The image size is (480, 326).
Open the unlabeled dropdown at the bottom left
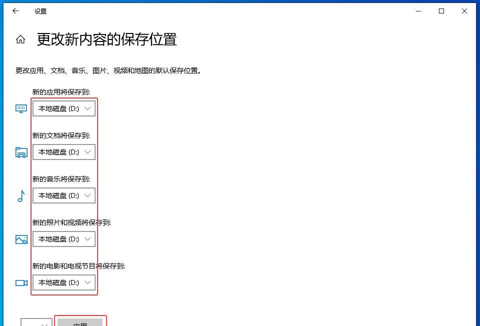[x=36, y=322]
